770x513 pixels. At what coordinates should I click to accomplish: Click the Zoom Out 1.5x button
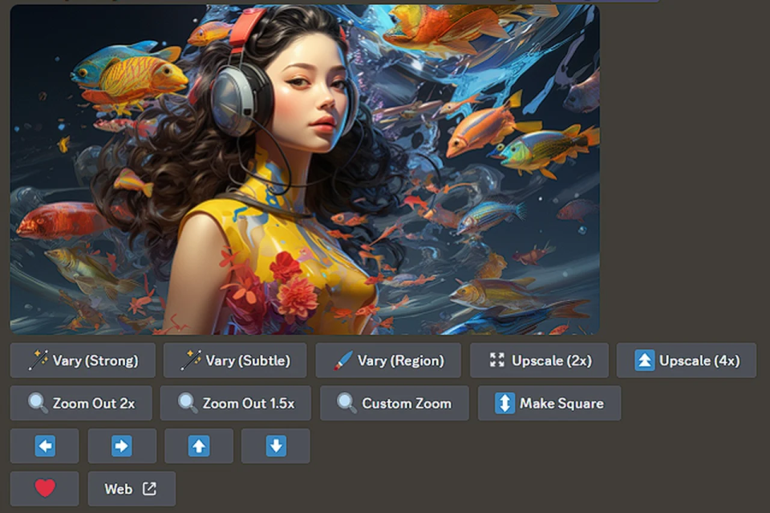[235, 403]
